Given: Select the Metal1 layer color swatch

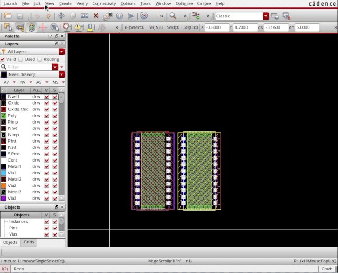Looking at the screenshot, I should click(3, 166).
